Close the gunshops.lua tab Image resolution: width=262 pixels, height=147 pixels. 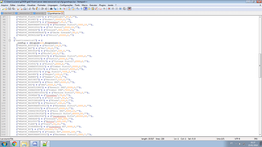point(62,13)
